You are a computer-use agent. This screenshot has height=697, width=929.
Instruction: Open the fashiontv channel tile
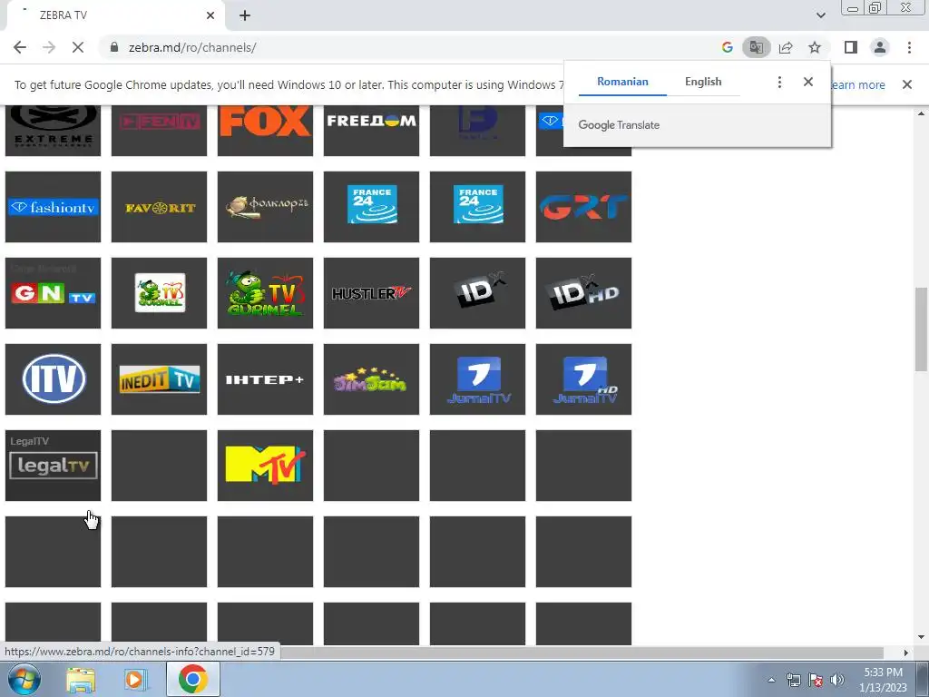53,207
